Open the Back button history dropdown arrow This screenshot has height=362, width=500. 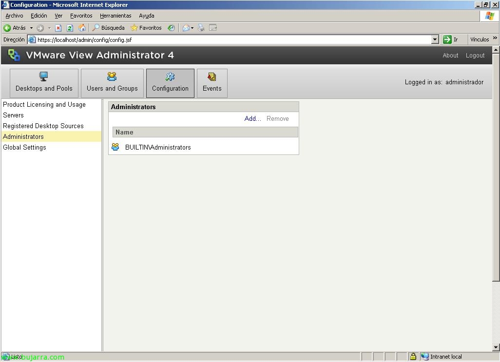31,28
